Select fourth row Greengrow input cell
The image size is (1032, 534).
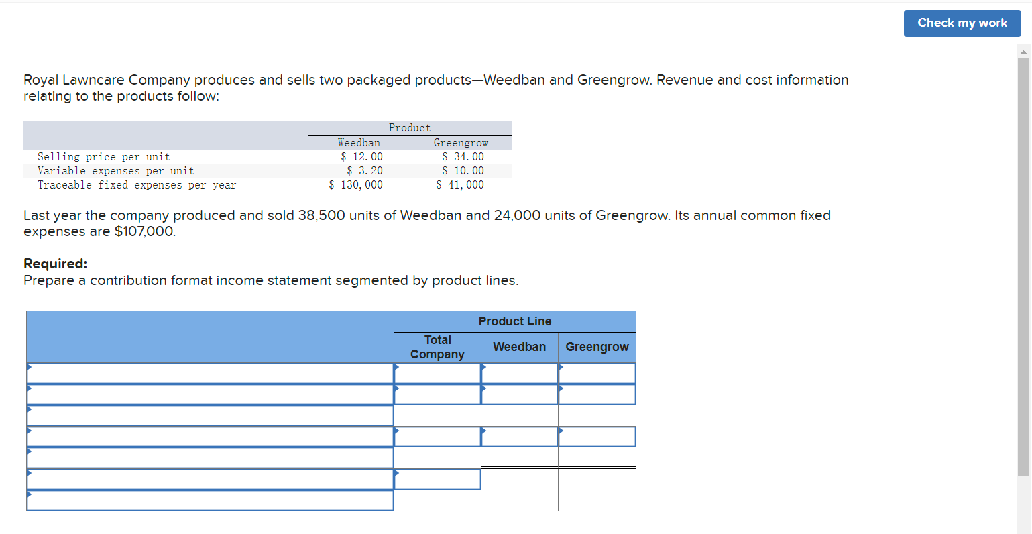pos(597,437)
